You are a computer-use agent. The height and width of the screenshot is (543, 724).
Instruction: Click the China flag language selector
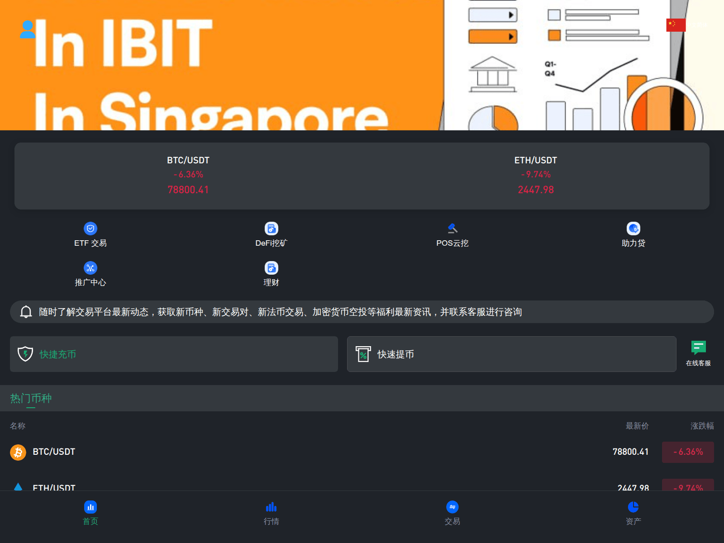(676, 25)
